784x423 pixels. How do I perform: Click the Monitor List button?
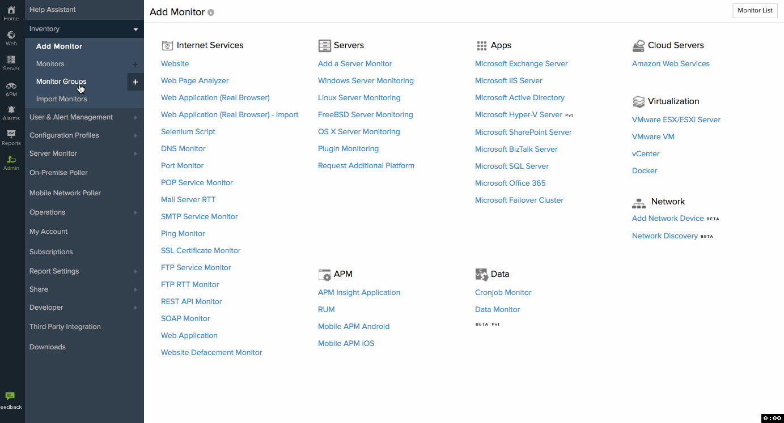point(755,10)
